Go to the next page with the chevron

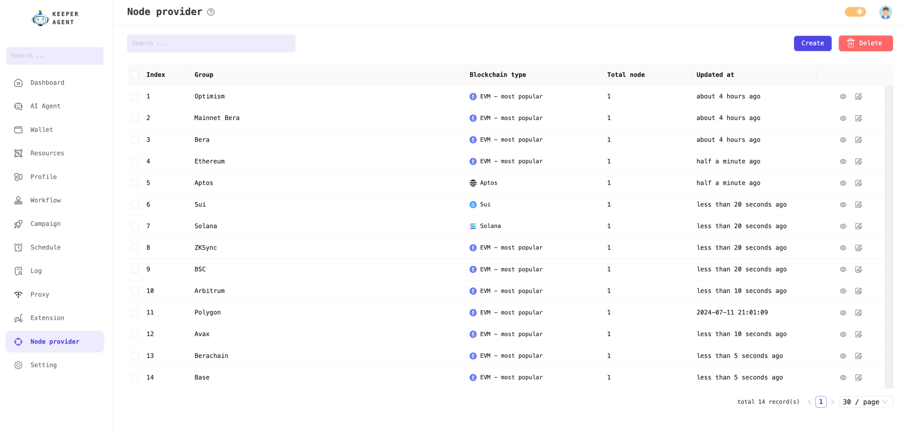coord(833,402)
